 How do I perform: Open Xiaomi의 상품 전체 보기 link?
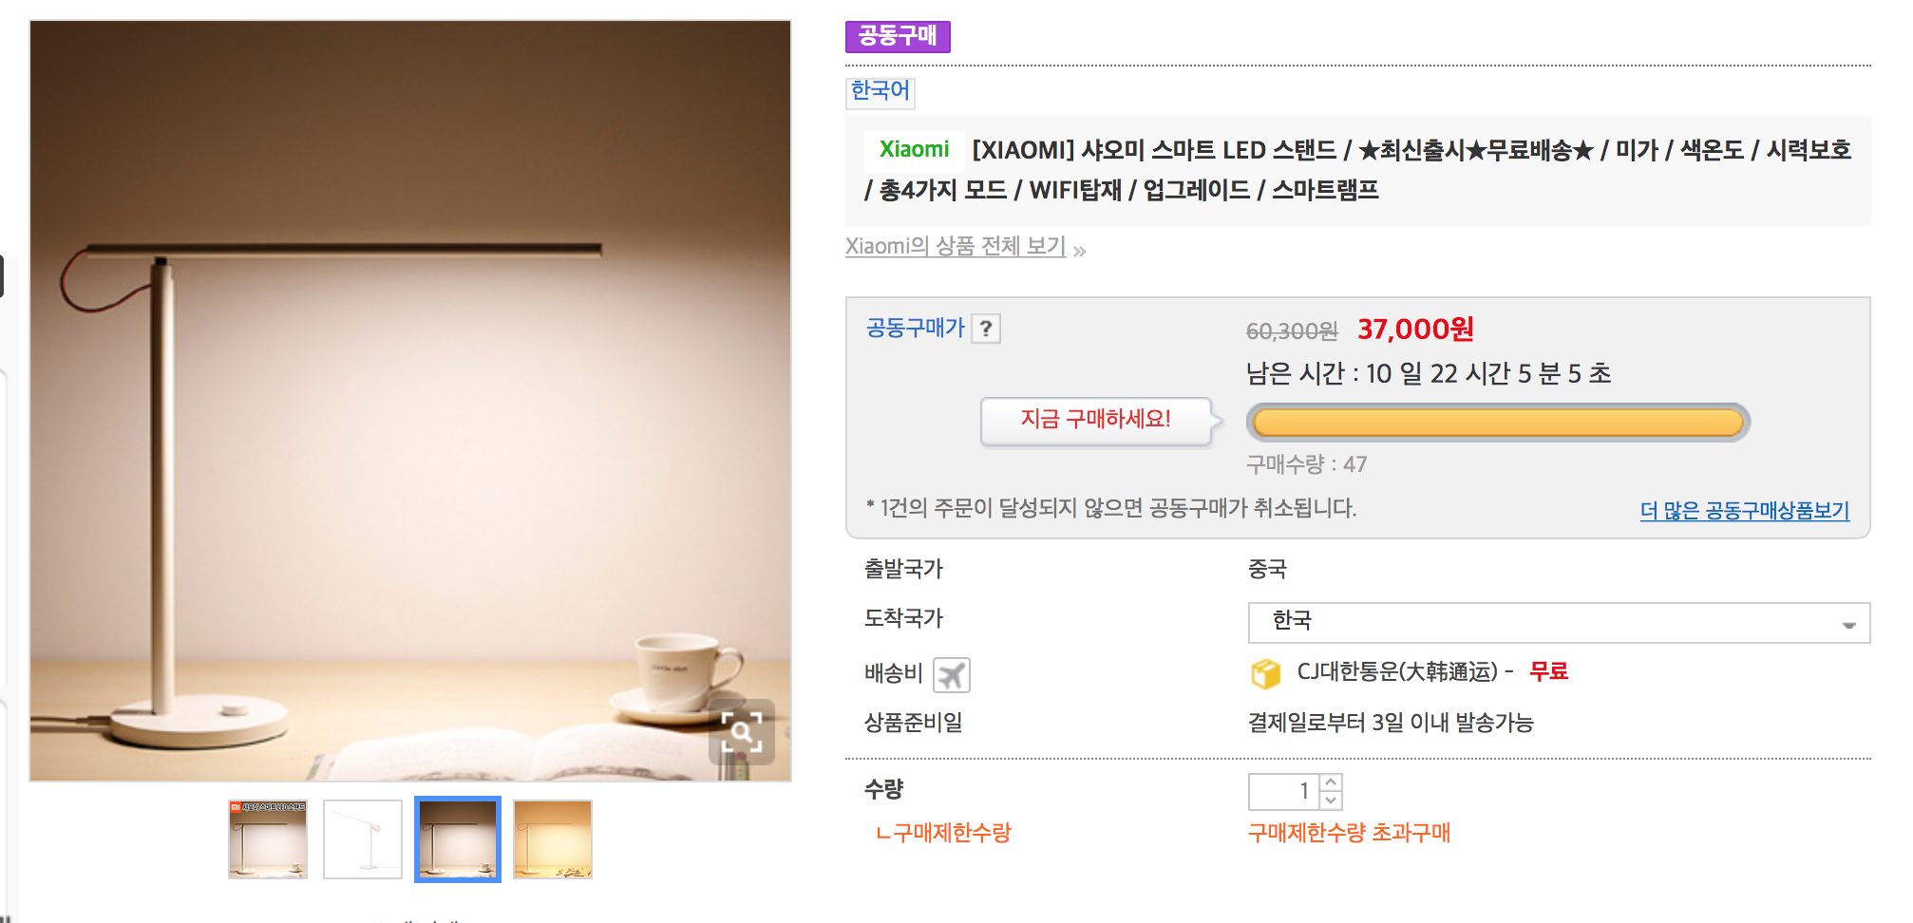pyautogui.click(x=955, y=246)
